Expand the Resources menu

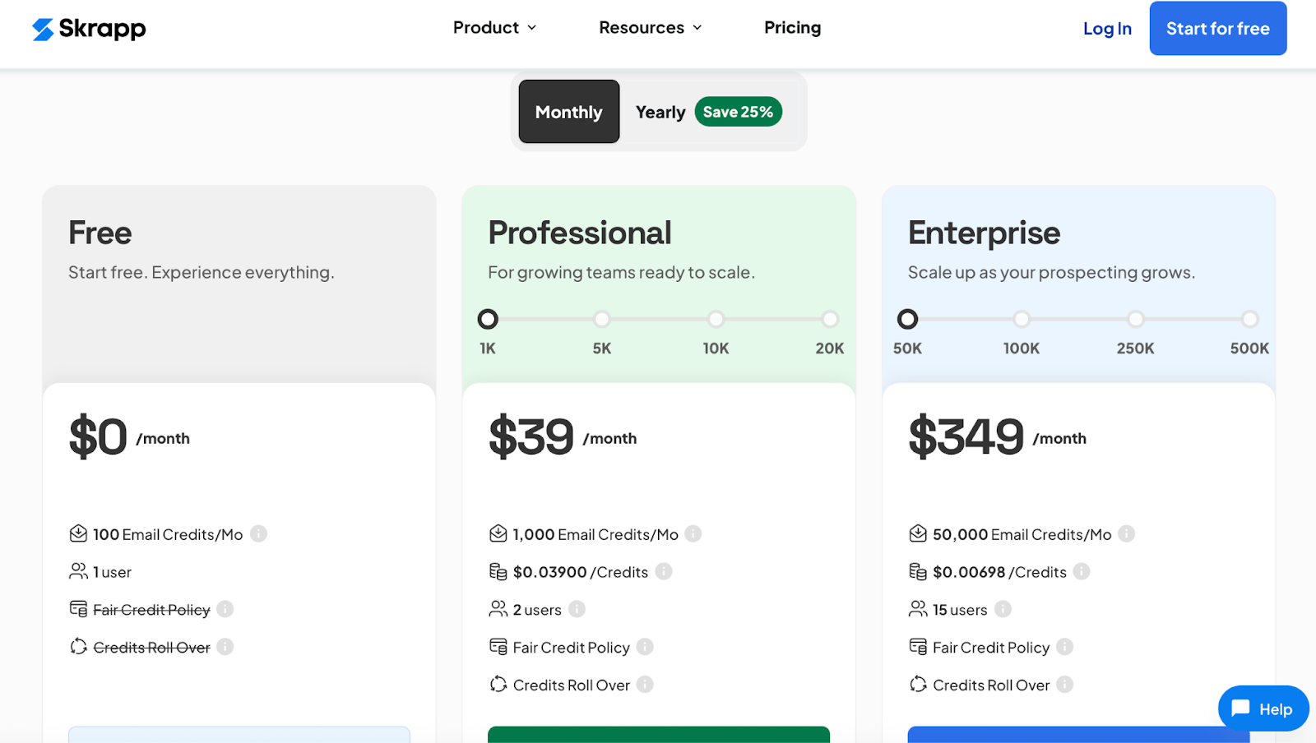point(650,27)
